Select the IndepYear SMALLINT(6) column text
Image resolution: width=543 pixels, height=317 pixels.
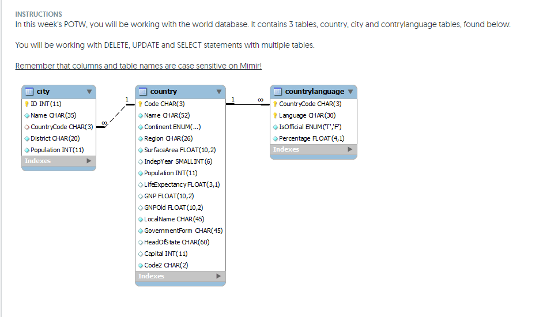(178, 161)
